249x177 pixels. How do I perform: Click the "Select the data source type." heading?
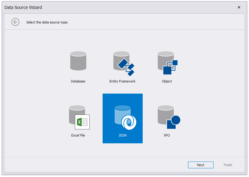(x=47, y=22)
